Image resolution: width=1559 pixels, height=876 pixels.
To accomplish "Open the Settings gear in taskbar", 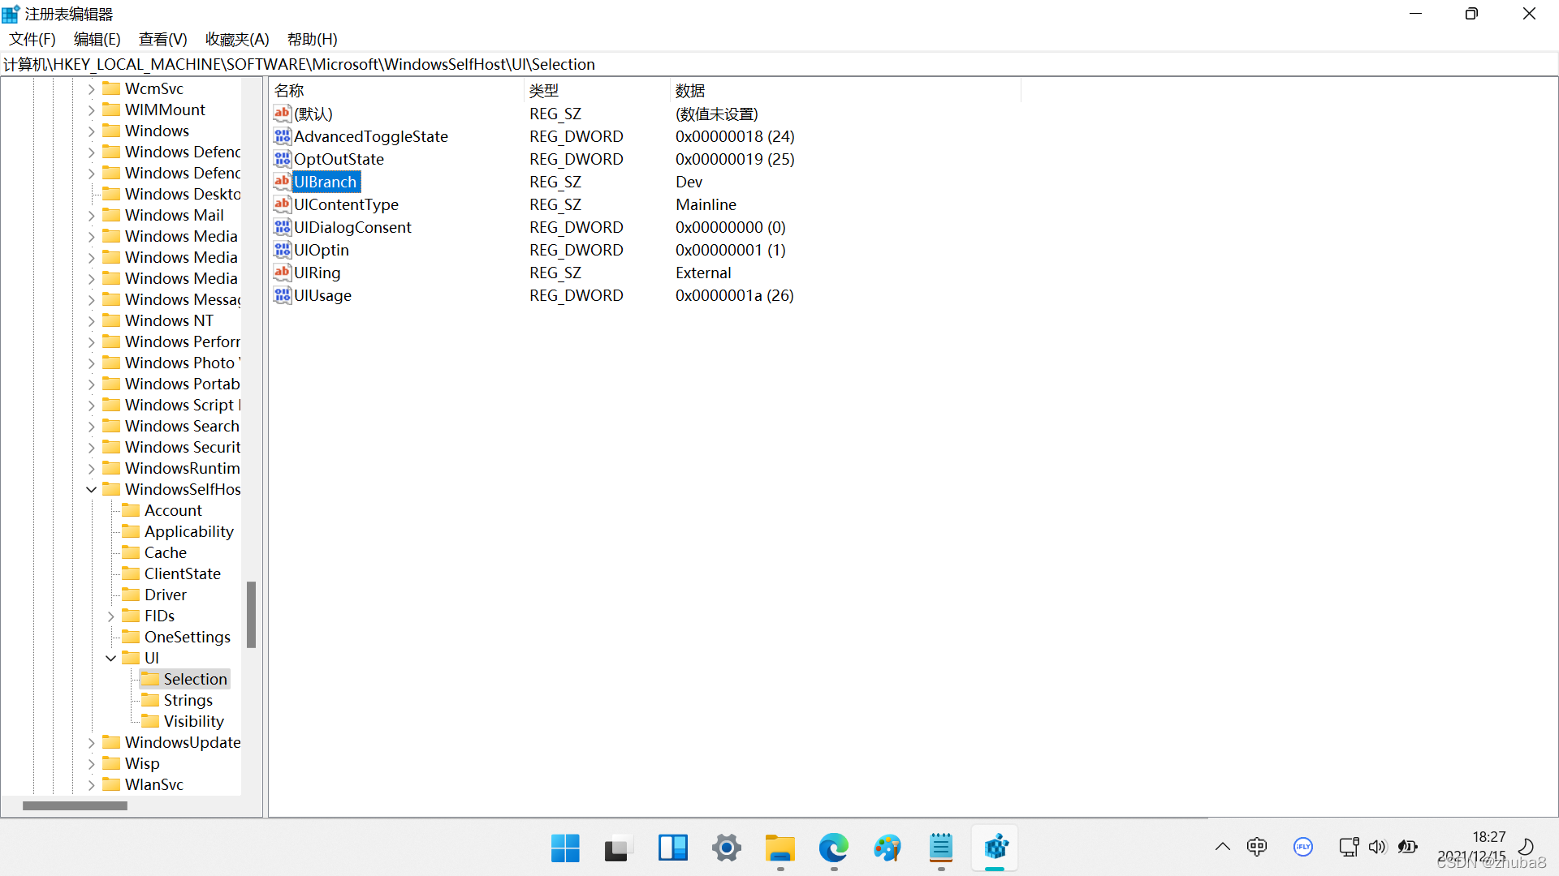I will (x=726, y=848).
